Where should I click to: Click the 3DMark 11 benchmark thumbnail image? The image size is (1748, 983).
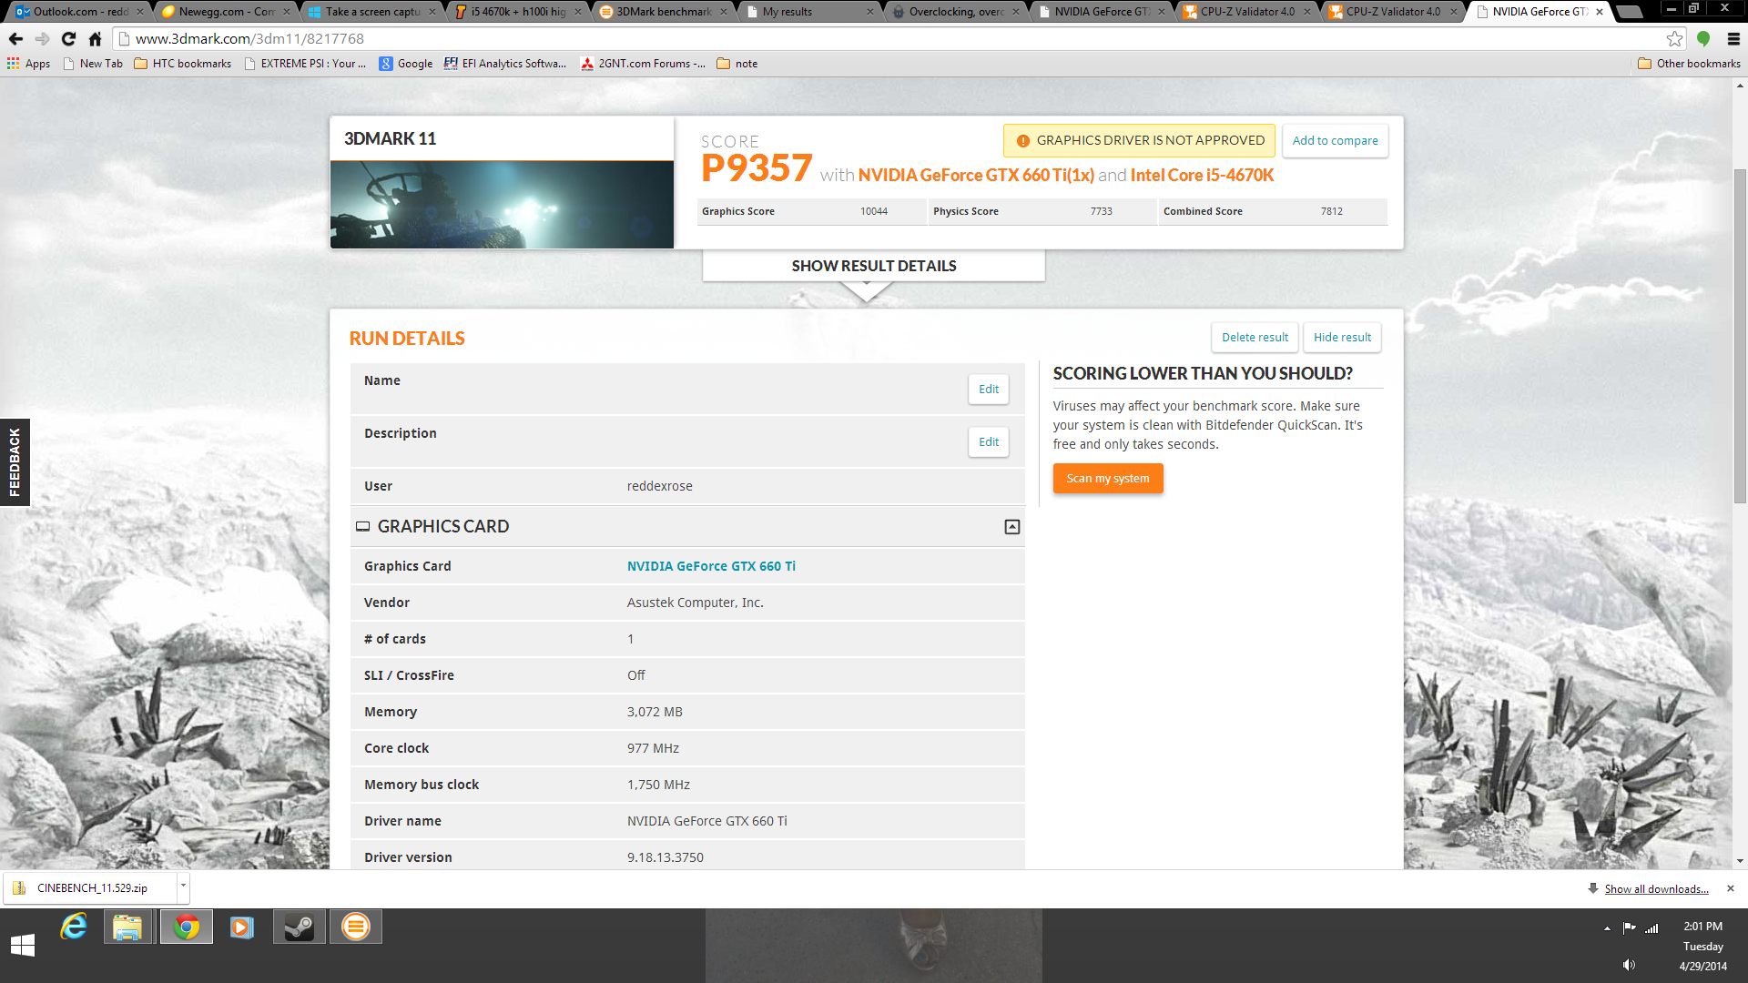point(502,205)
